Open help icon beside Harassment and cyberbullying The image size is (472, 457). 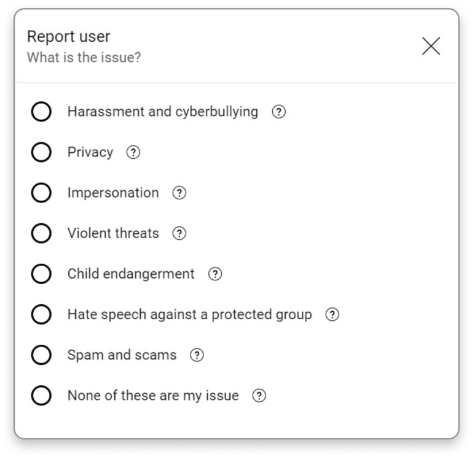tap(278, 112)
